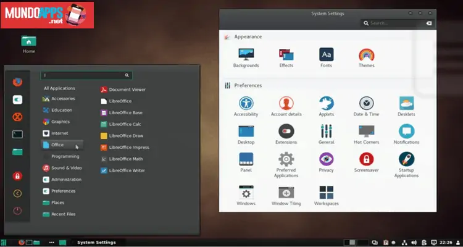Select Sound & Video category

pos(62,168)
